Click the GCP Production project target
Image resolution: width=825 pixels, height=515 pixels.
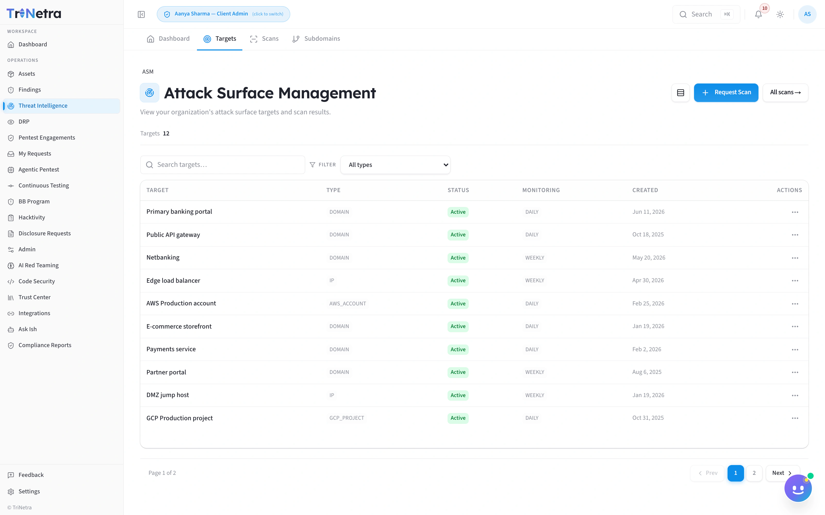(180, 418)
